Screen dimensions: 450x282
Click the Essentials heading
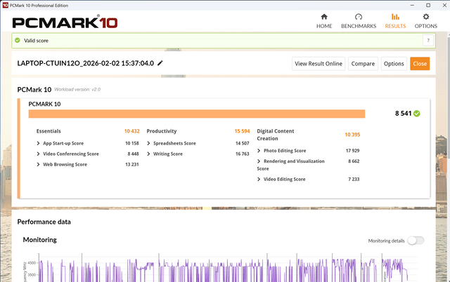tap(49, 131)
